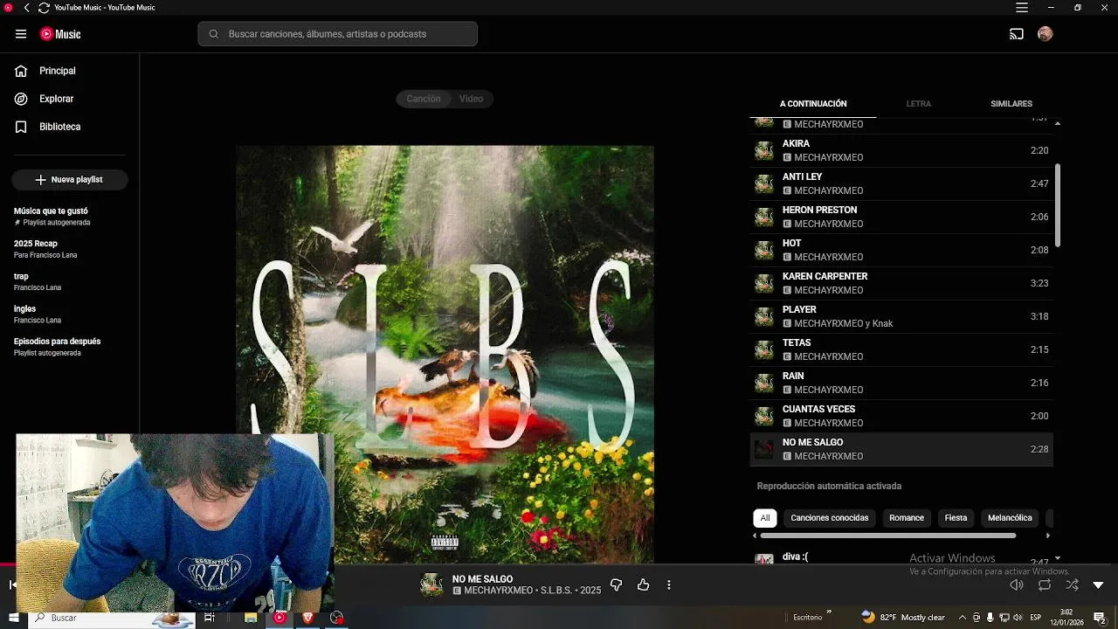Play TETAS from the queue
Viewport: 1118px width, 629px height.
point(901,349)
